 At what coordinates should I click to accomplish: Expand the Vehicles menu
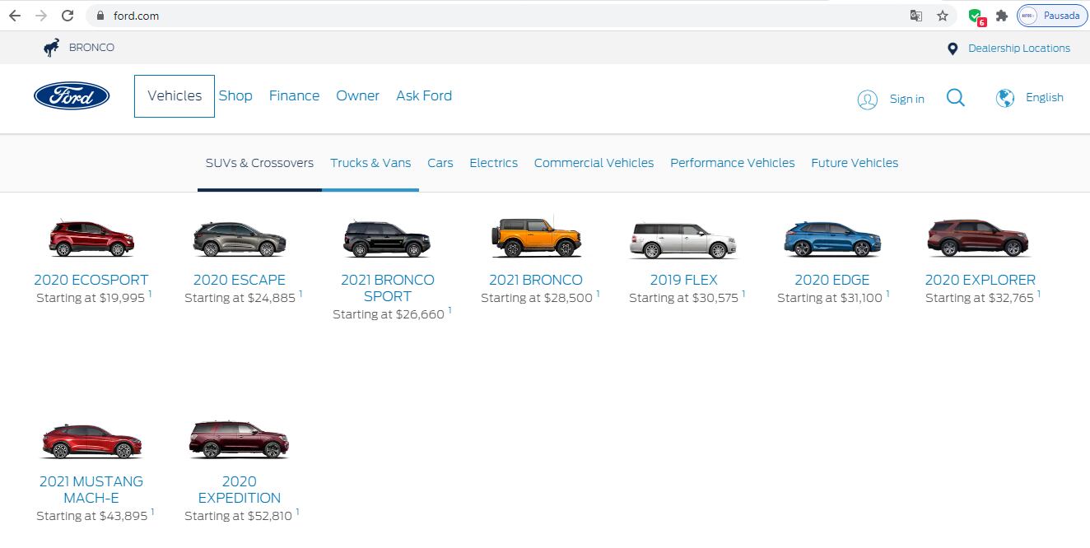175,96
